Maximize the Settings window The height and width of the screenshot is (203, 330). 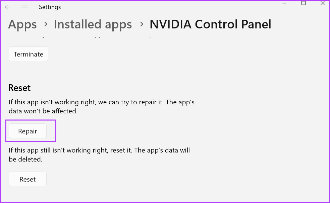(x=304, y=3)
